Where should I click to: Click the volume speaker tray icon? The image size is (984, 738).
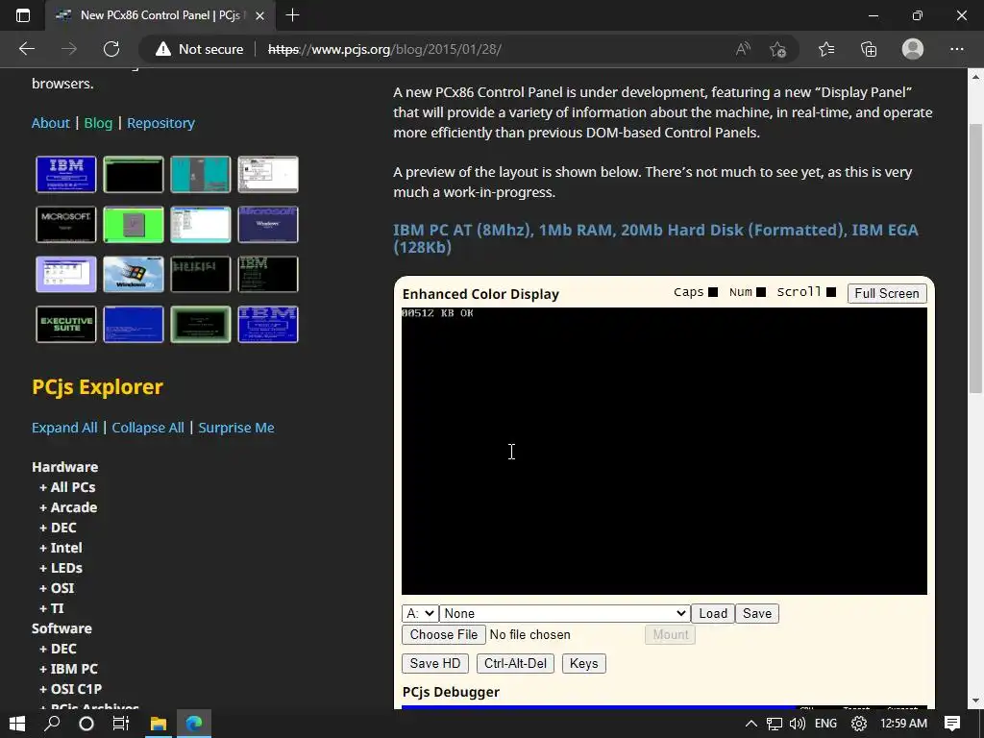pos(798,724)
